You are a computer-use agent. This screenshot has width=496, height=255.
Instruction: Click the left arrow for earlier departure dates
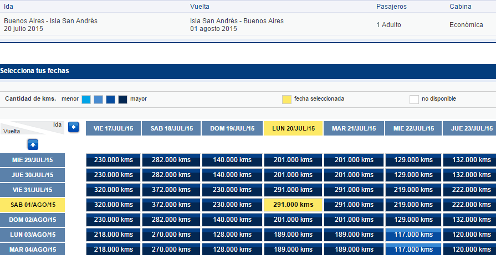tap(73, 127)
